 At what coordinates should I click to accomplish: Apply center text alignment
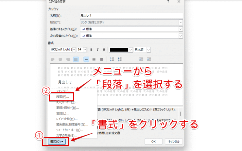coord(60,59)
